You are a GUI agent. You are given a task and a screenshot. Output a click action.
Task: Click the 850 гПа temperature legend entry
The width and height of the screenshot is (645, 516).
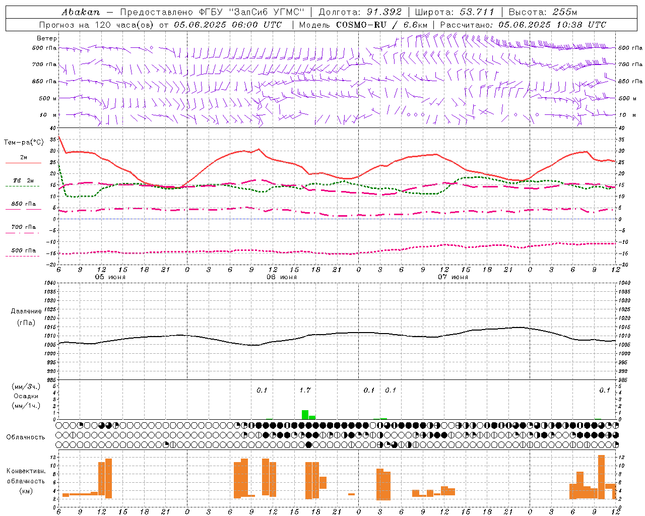(24, 204)
